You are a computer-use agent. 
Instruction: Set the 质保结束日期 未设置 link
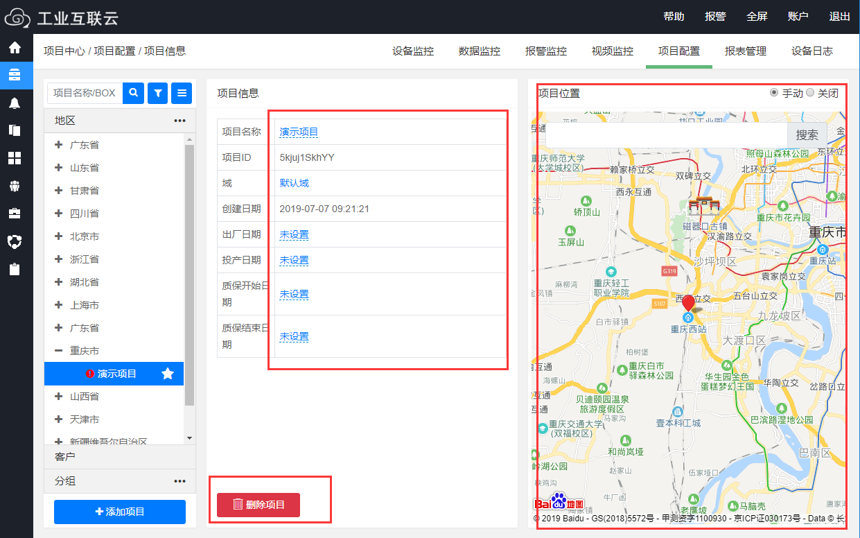(294, 336)
